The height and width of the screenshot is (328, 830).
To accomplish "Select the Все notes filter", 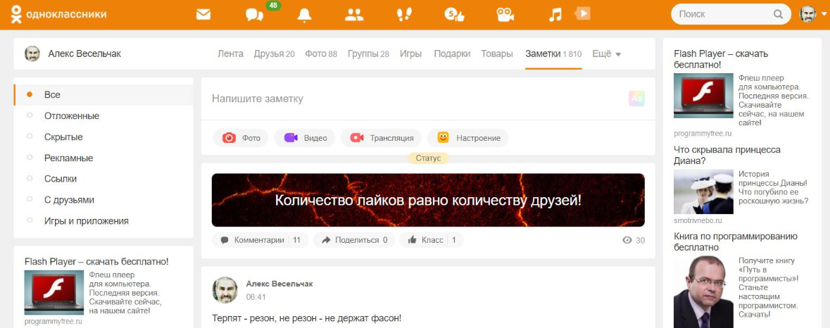I will 103,95.
